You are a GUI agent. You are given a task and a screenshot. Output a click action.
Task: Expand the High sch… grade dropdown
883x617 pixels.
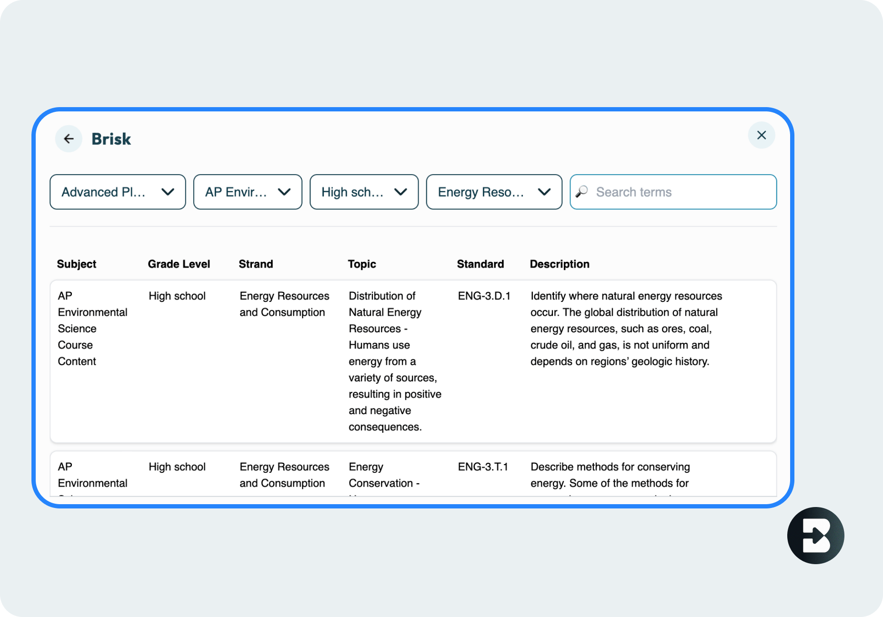(364, 192)
